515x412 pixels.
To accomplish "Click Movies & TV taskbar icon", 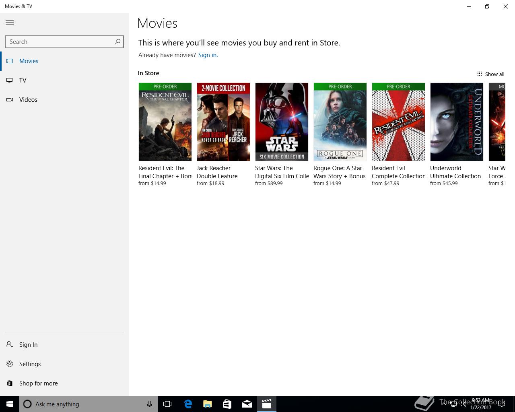I will (x=266, y=404).
